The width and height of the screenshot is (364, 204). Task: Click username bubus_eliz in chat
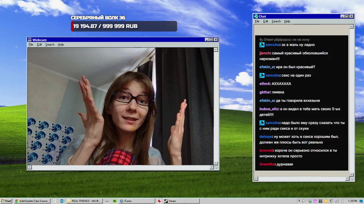click(269, 109)
